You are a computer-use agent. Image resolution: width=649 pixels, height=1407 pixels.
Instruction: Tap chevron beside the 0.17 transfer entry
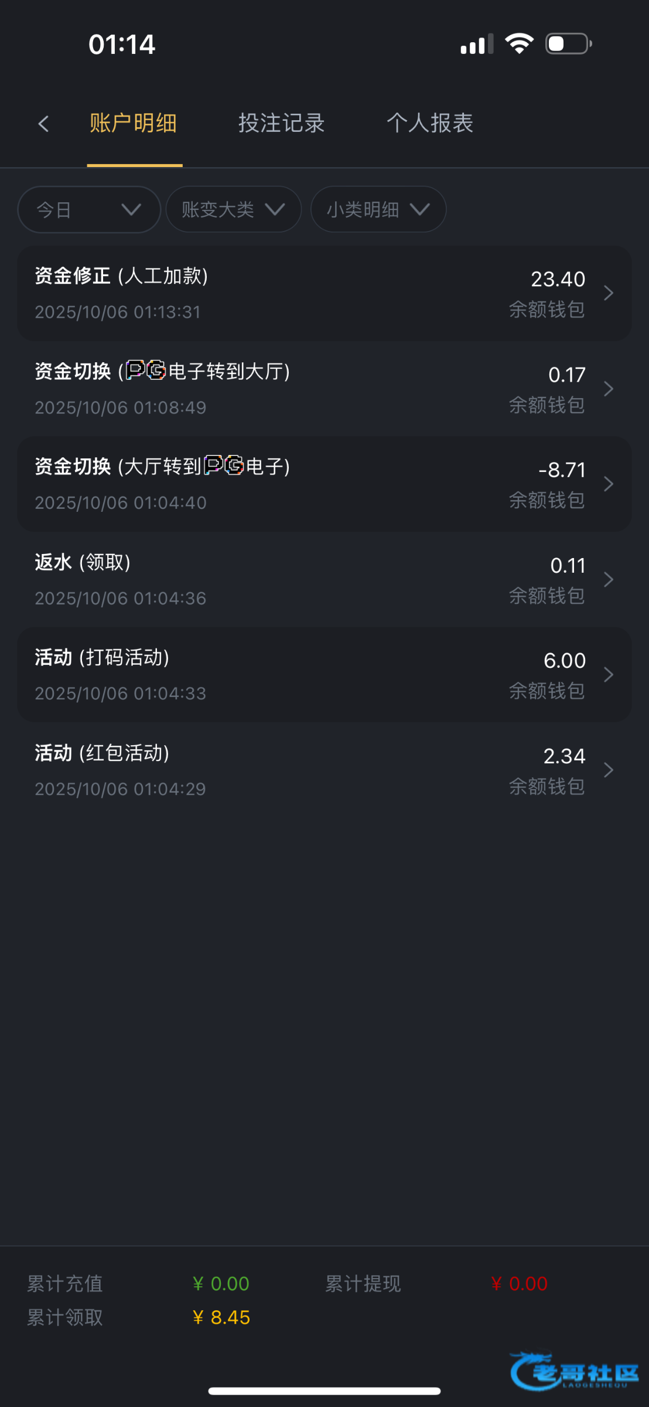pos(609,389)
